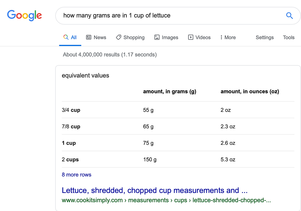This screenshot has height=211, width=301.
Task: Switch to the Shopping tab
Action: pos(130,37)
